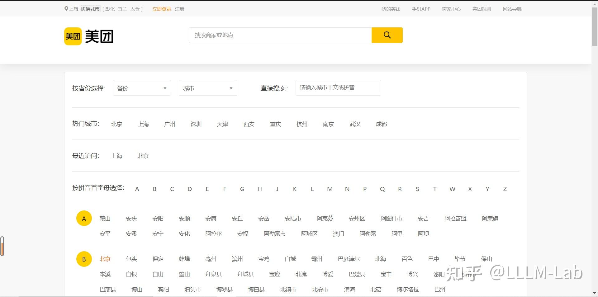Jump to letter S in pinyin index
Image resolution: width=598 pixels, height=297 pixels.
pos(417,189)
